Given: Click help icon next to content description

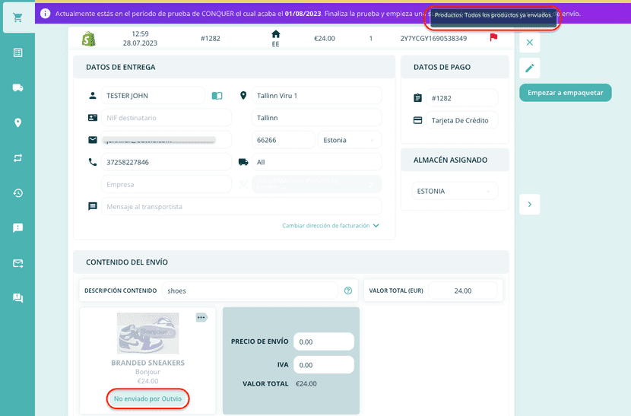Looking at the screenshot, I should [x=348, y=291].
